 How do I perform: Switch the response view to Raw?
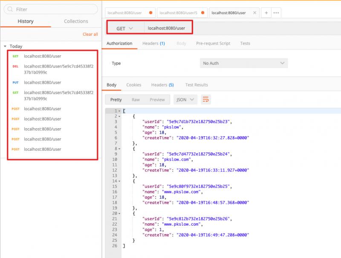coord(137,99)
